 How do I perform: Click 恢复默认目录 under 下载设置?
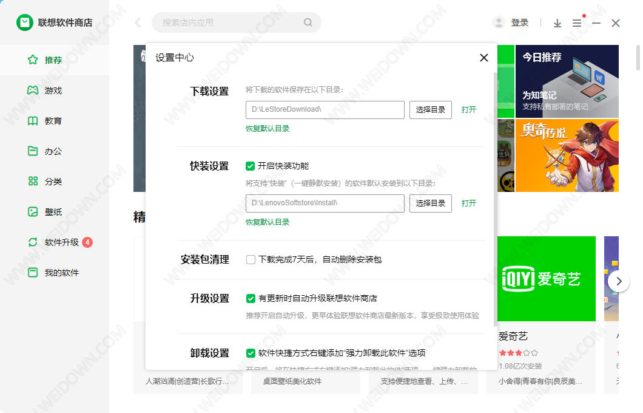[x=268, y=129]
